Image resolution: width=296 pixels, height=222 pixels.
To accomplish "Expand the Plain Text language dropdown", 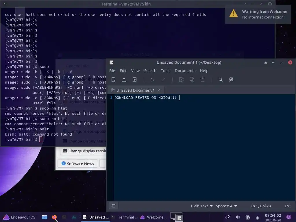I will (201, 206).
